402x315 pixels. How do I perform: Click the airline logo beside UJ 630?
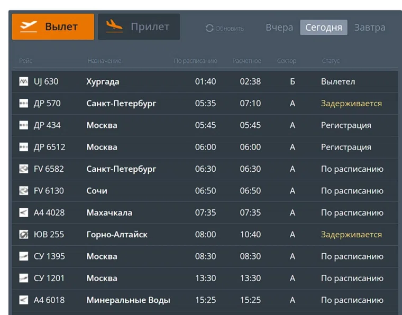23,82
